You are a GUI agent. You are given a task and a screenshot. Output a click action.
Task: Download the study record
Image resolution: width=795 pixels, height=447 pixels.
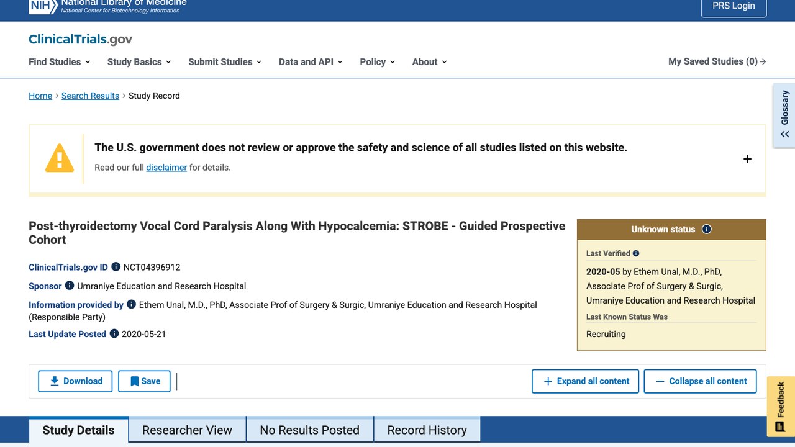point(75,381)
